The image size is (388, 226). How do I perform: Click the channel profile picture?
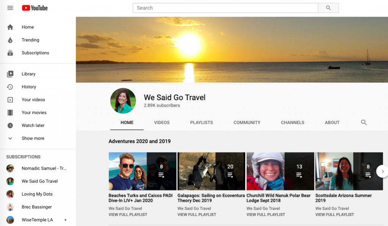point(123,101)
